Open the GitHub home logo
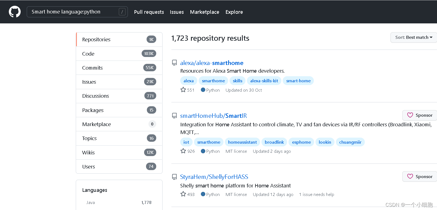437x210 pixels. pyautogui.click(x=15, y=12)
